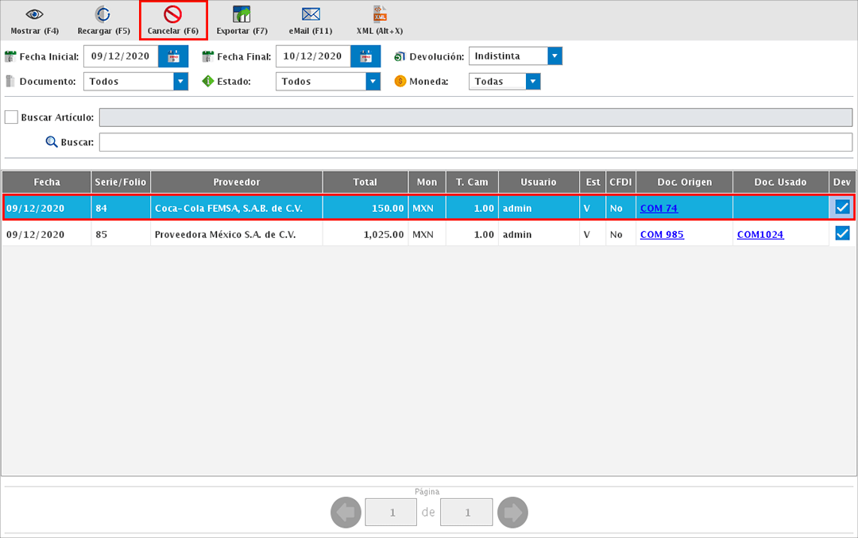The width and height of the screenshot is (858, 538).
Task: Enable the Buscar Artículo checkbox
Action: click(x=11, y=117)
